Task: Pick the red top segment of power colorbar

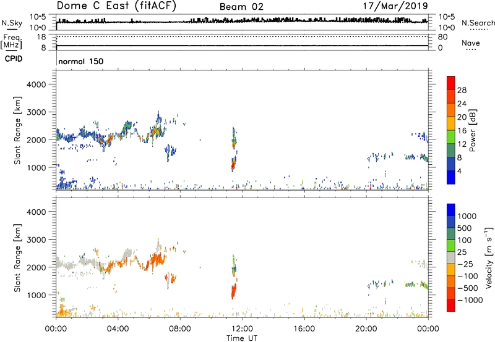Action: coord(451,83)
